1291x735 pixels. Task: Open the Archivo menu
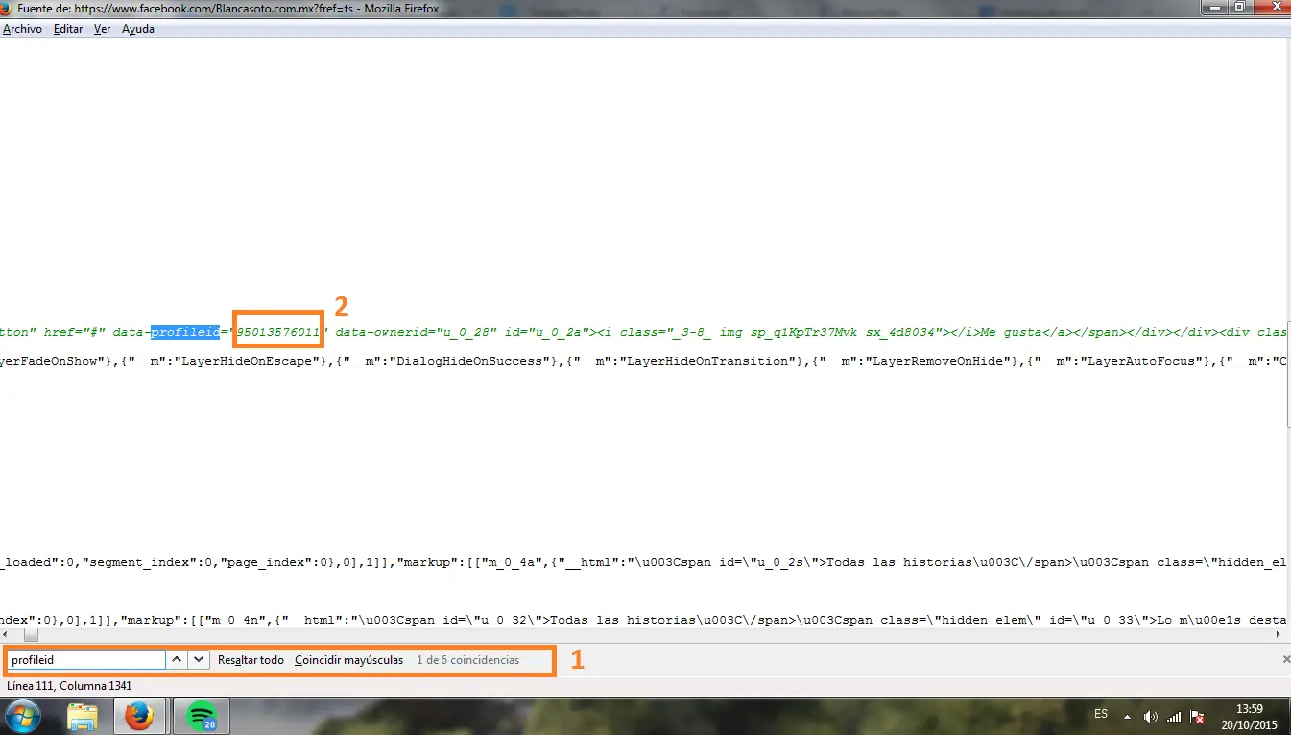[23, 29]
